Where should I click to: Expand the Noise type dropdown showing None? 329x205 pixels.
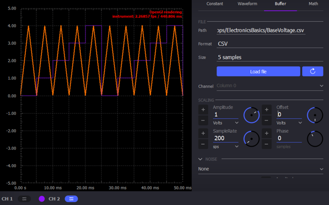click(260, 169)
